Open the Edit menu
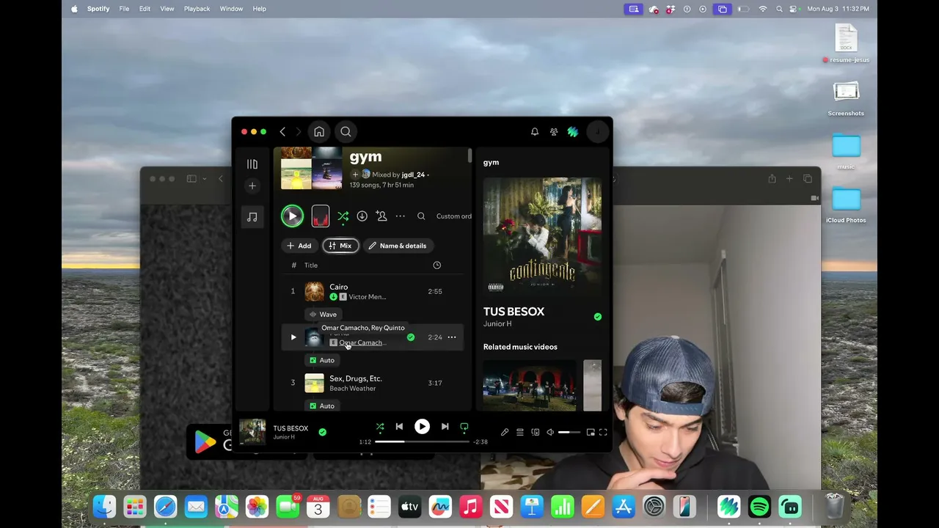This screenshot has height=528, width=939. pyautogui.click(x=145, y=9)
